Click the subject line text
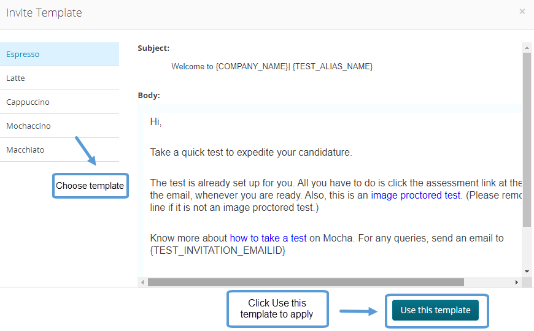534x331 pixels. (272, 66)
